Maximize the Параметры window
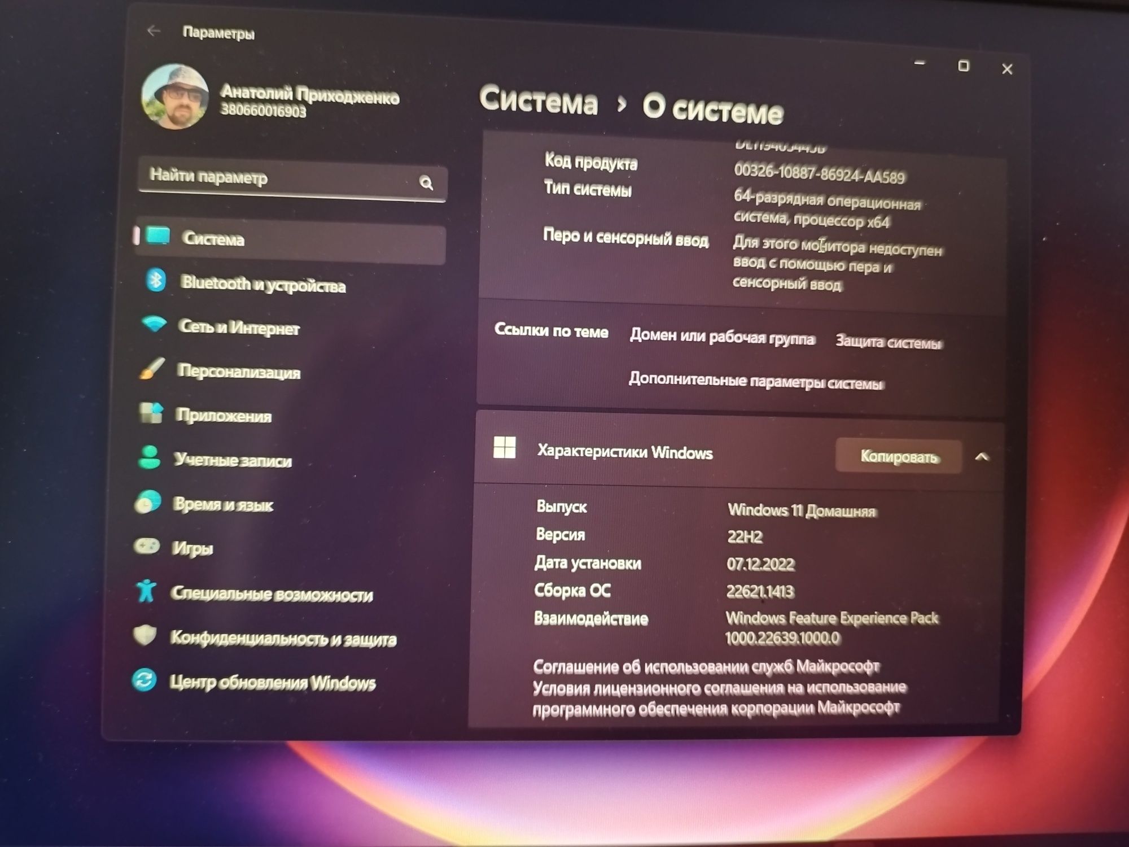The image size is (1129, 847). click(x=964, y=66)
